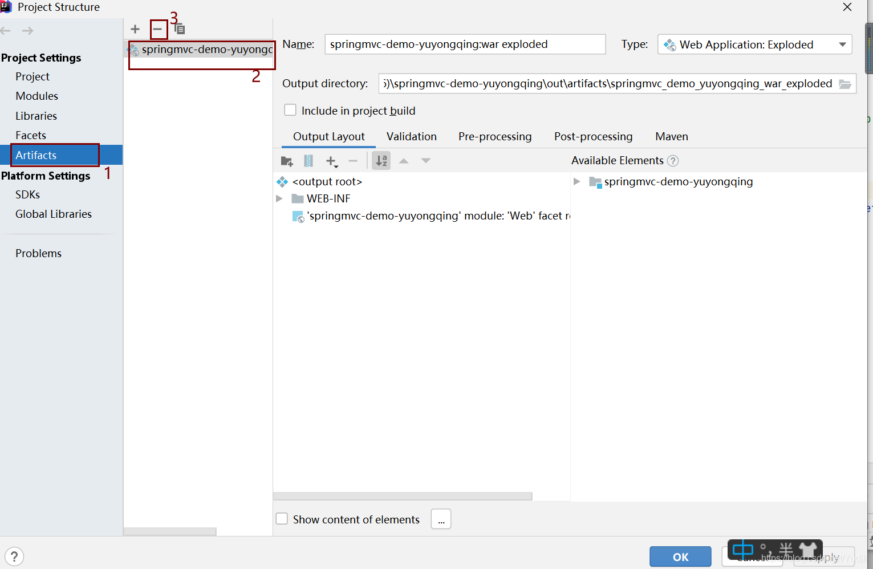Switch to Validation tab
This screenshot has width=873, height=569.
[x=412, y=137]
